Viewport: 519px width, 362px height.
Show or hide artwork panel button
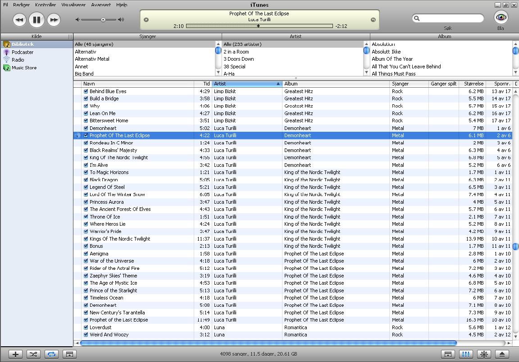click(x=69, y=354)
